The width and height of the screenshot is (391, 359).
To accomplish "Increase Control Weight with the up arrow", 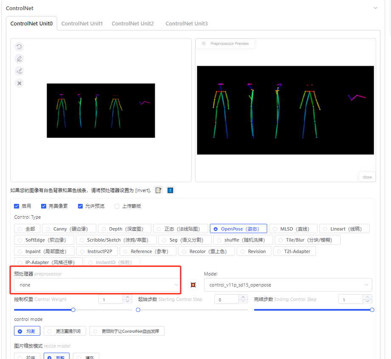I will 127,297.
